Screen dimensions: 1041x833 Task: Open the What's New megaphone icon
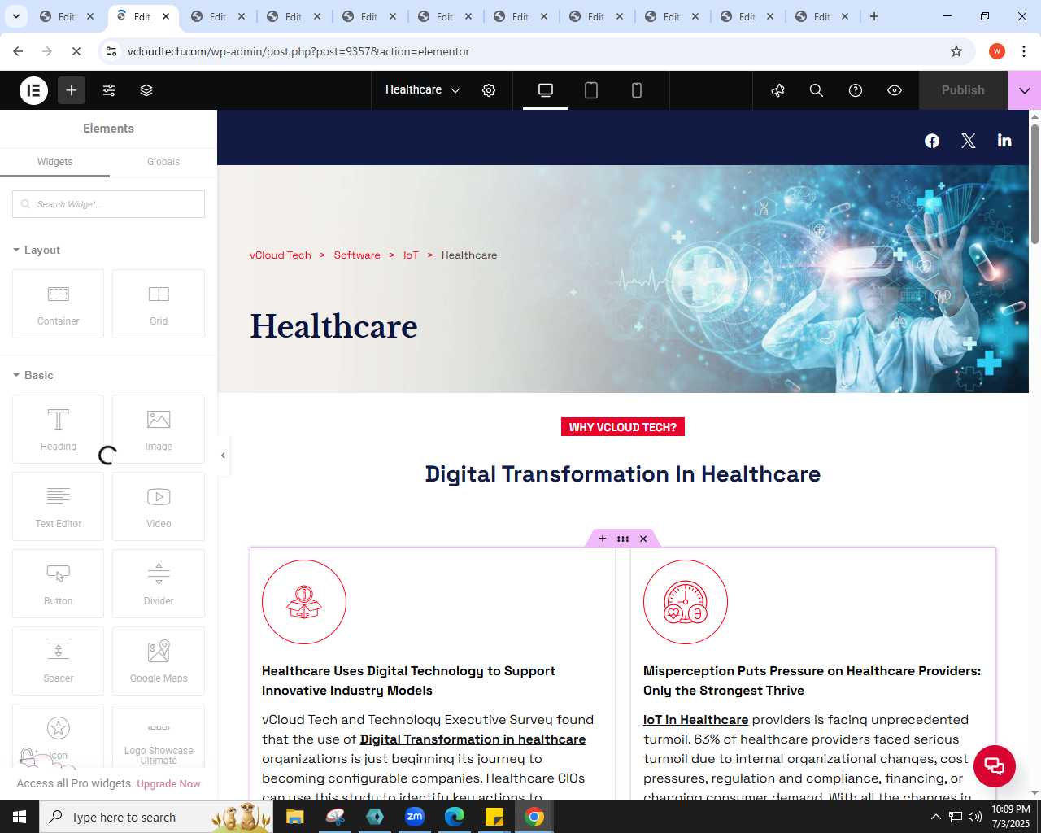click(777, 90)
